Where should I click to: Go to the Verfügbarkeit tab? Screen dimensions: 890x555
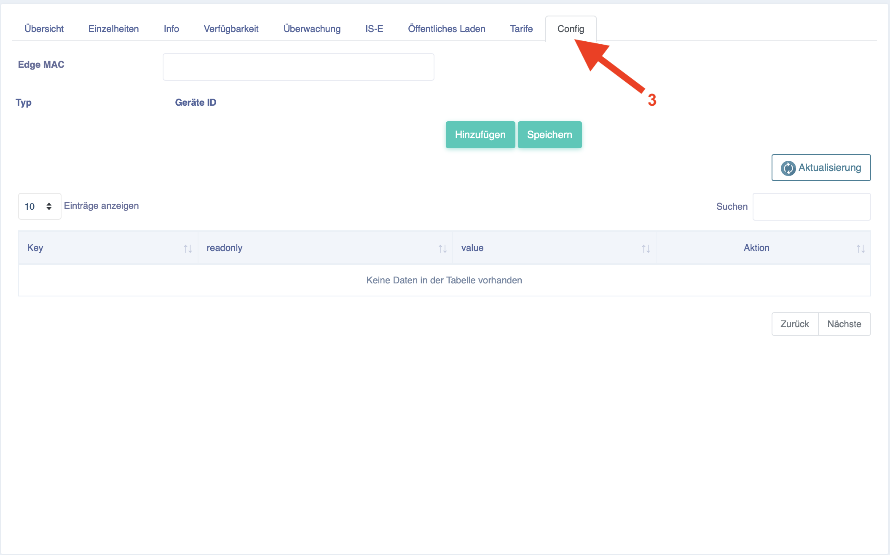click(x=231, y=29)
